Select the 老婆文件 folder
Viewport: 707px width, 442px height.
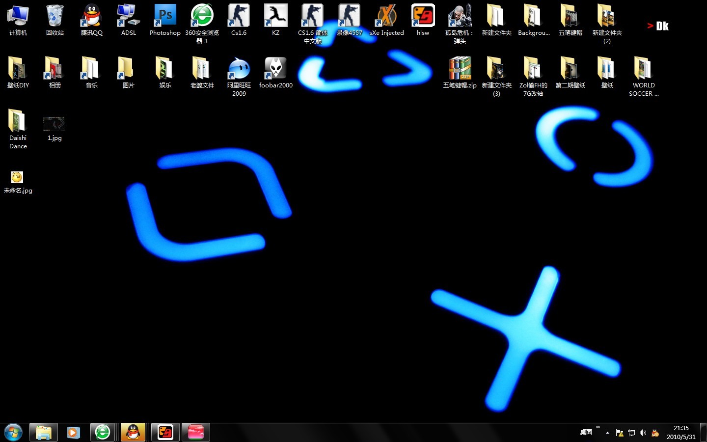[202, 73]
